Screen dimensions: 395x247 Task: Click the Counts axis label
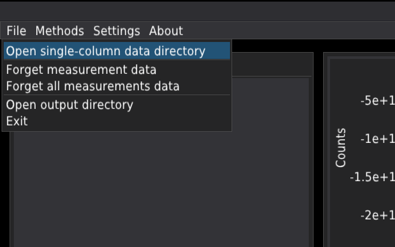click(x=341, y=148)
